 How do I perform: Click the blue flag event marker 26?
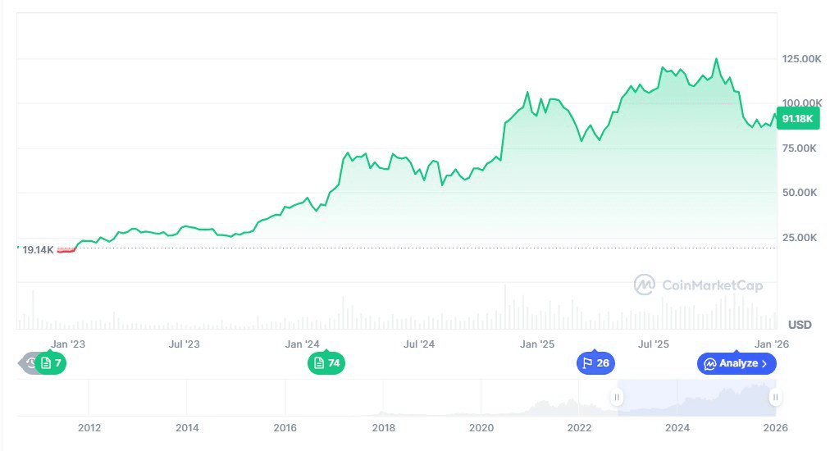click(595, 363)
